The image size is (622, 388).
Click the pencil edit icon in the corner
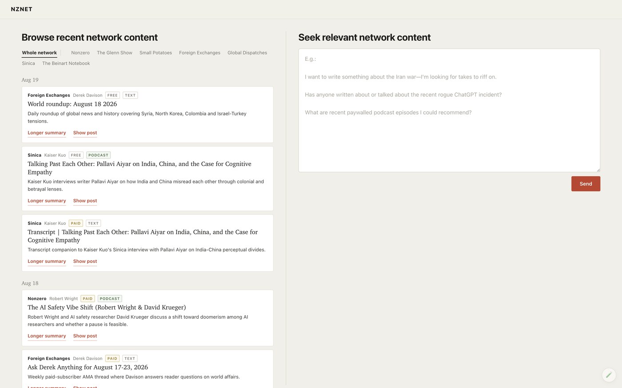coord(609,375)
